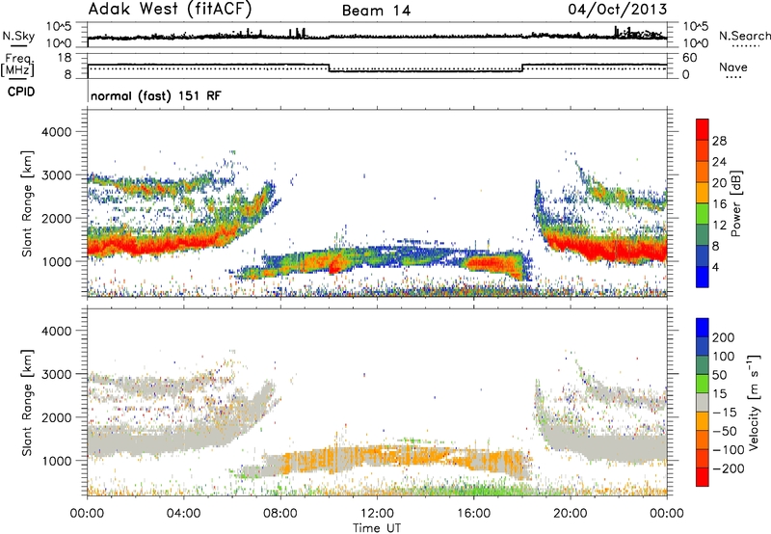The width and height of the screenshot is (771, 534).
Task: Click the 'Freq. [MHz]' axis label
Action: click(x=17, y=66)
